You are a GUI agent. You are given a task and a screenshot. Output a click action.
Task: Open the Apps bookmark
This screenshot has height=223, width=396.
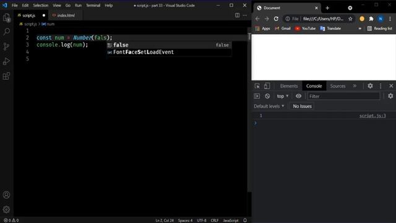click(262, 28)
